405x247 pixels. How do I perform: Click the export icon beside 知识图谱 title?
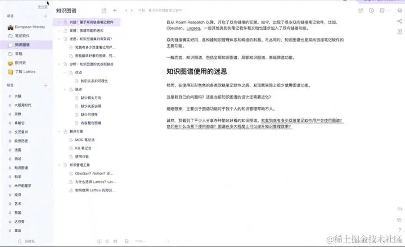tap(104, 11)
